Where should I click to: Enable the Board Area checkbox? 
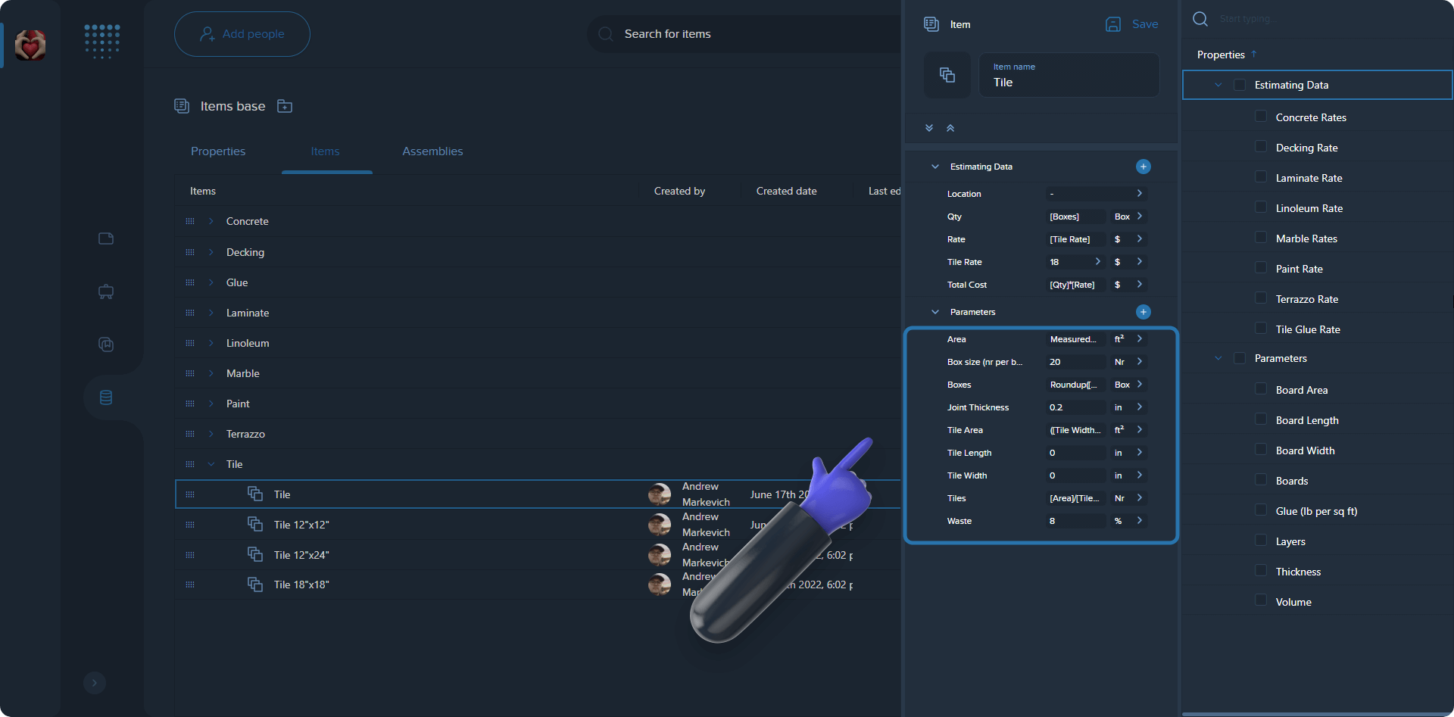1260,389
